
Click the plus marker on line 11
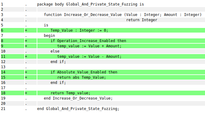tap(26, 57)
